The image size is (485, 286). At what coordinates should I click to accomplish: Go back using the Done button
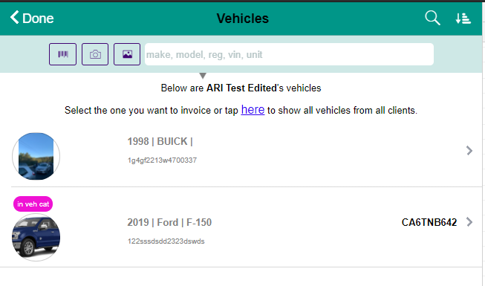(32, 18)
